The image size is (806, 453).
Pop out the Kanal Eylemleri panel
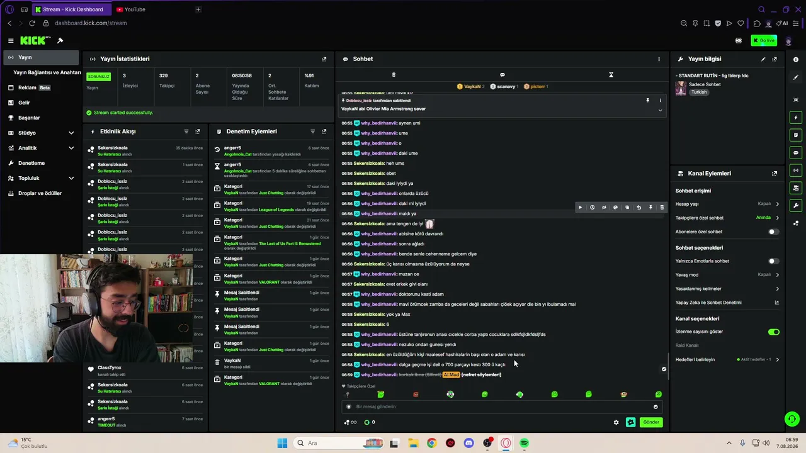coord(775,174)
